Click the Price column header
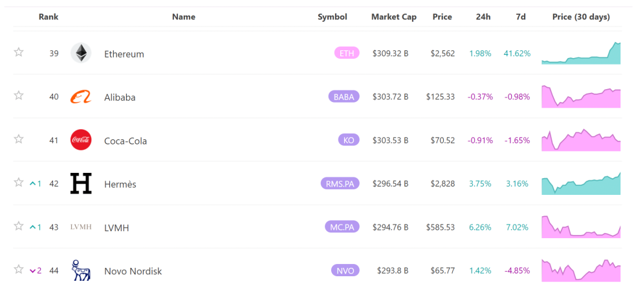 coord(442,17)
